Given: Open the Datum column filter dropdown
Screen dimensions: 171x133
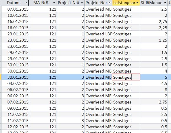Looking at the screenshot, I should tap(26, 3).
